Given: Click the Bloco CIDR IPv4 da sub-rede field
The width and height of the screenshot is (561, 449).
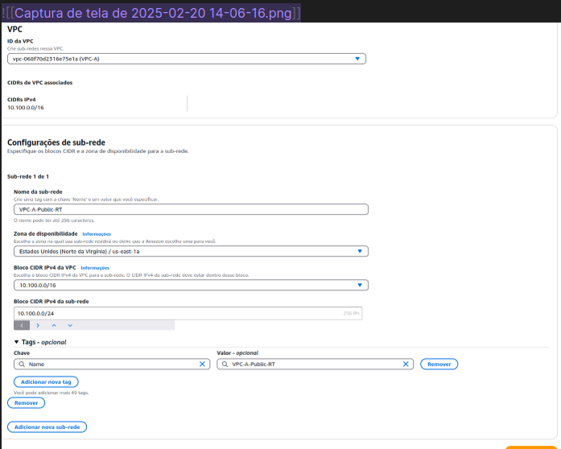Looking at the screenshot, I should [x=177, y=313].
